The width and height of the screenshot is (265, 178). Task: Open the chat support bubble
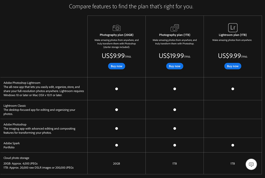point(251,164)
